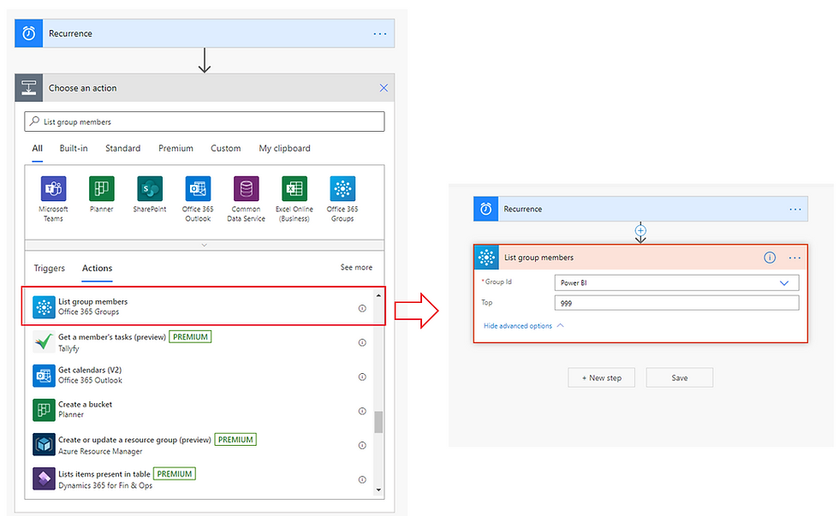839x516 pixels.
Task: Click the Dynamics 365 for Fin & Ops icon
Action: point(44,478)
